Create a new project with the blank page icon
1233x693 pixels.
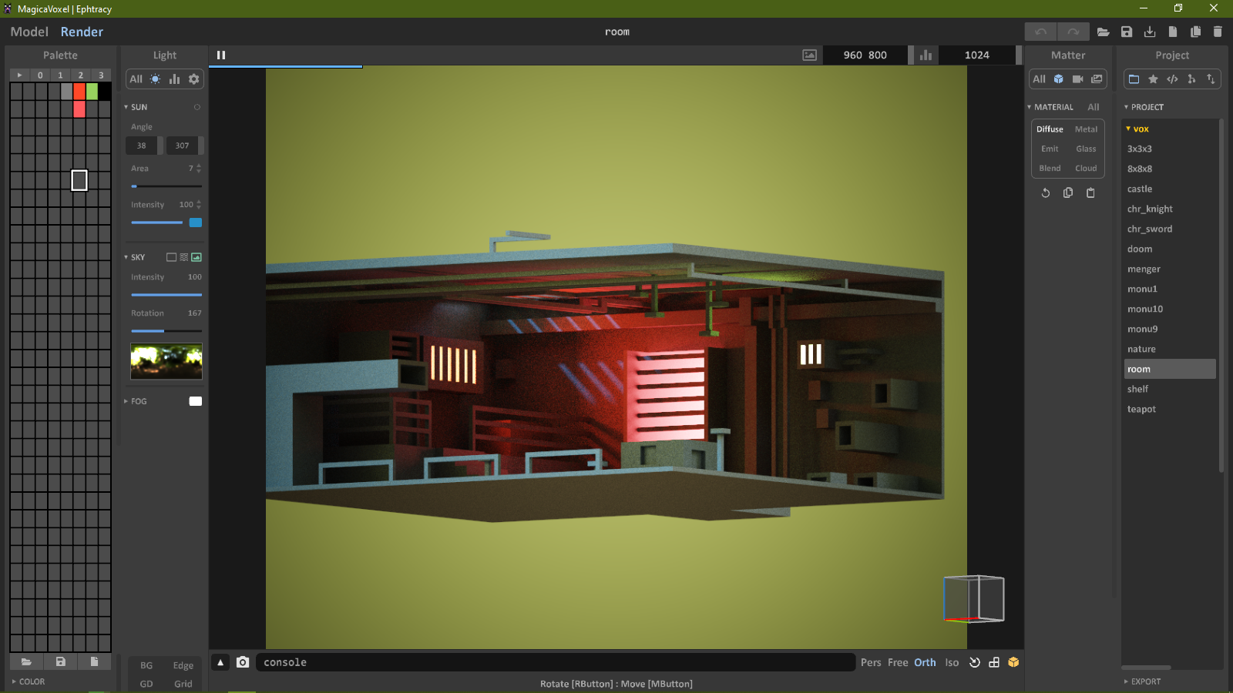[x=1173, y=32]
